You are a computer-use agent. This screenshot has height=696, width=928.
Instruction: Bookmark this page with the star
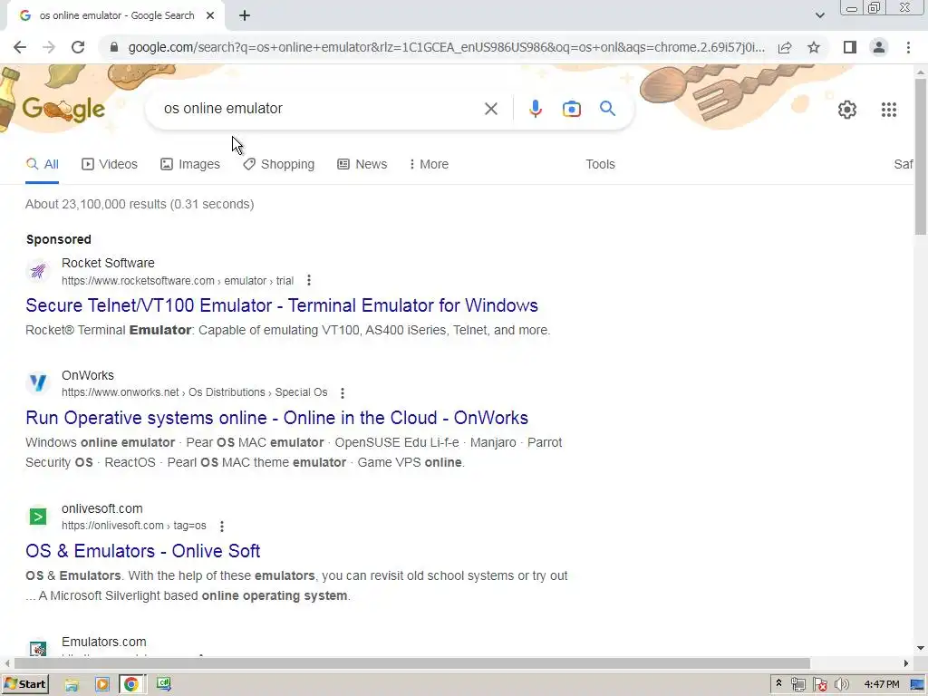point(814,47)
